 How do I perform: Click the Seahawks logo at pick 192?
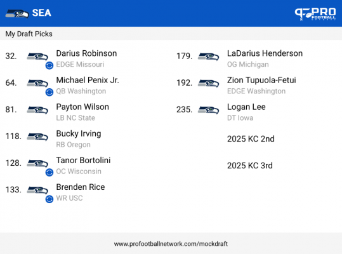click(x=208, y=83)
